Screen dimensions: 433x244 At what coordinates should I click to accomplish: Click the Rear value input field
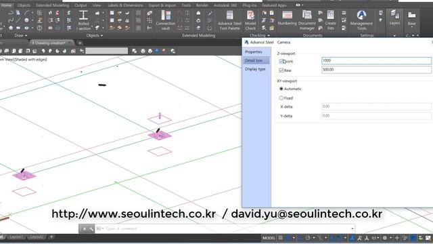(376, 70)
